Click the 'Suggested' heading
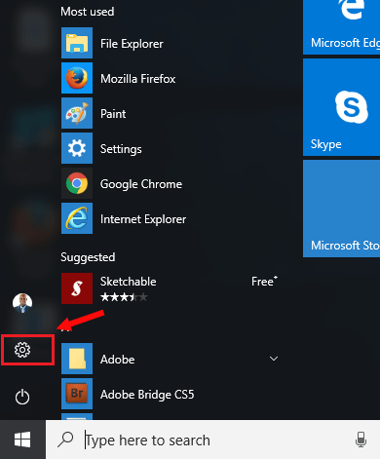 [88, 257]
